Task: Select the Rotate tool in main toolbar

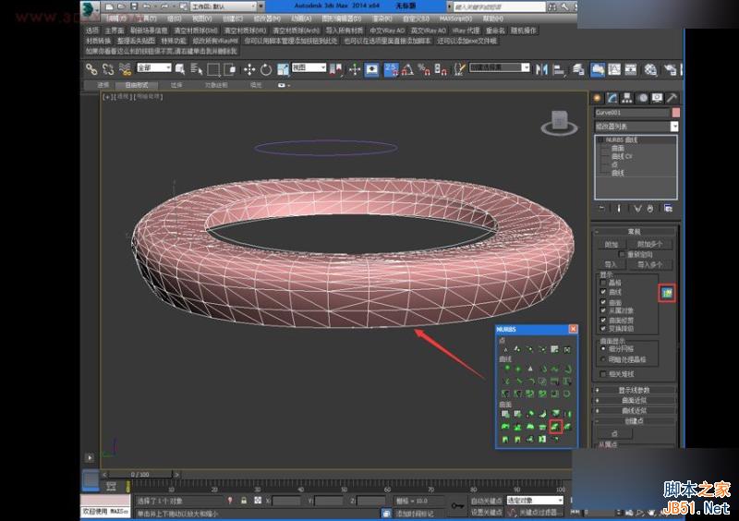Action: [266, 69]
